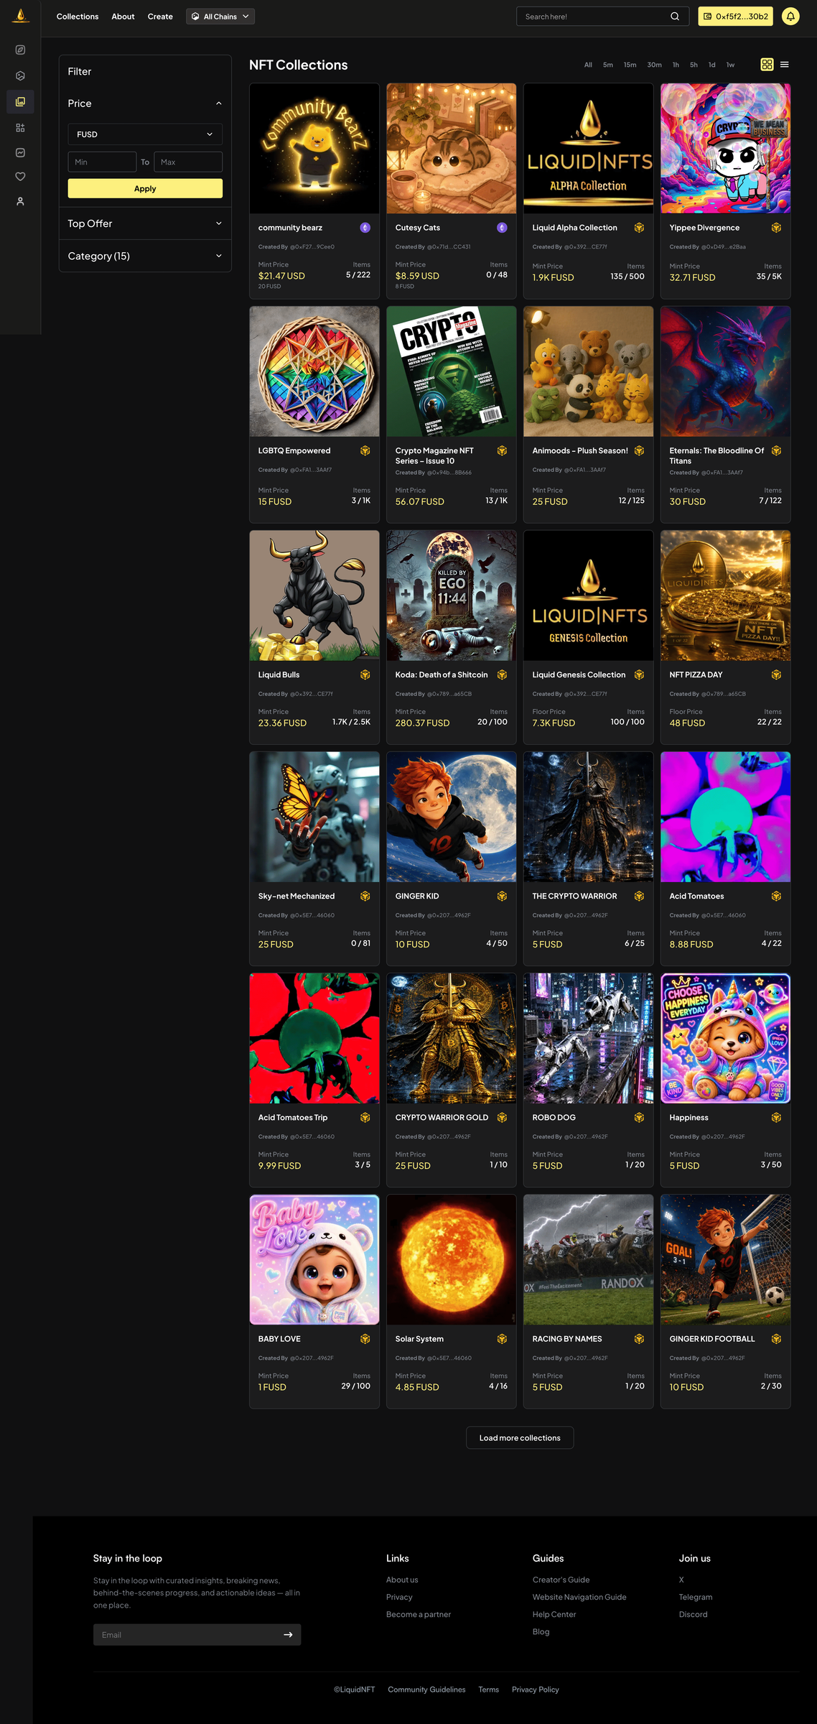
Task: Open the heart favorites sidebar icon
Action: pos(20,177)
